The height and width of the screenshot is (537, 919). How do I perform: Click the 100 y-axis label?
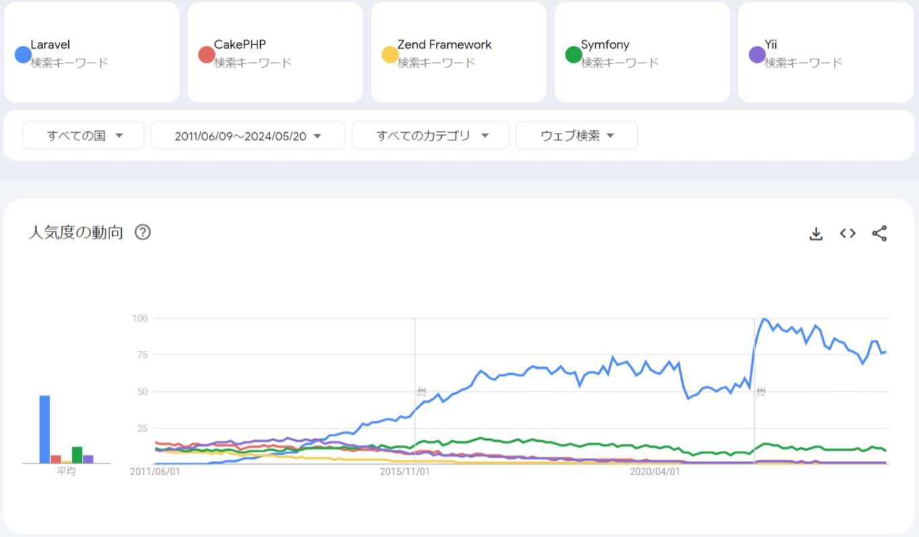point(141,318)
